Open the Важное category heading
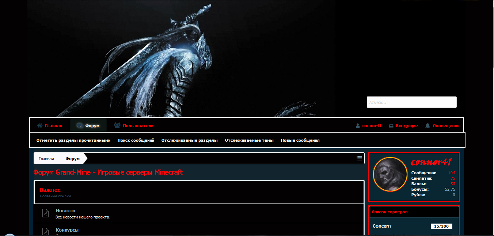The width and height of the screenshot is (494, 236). 50,190
